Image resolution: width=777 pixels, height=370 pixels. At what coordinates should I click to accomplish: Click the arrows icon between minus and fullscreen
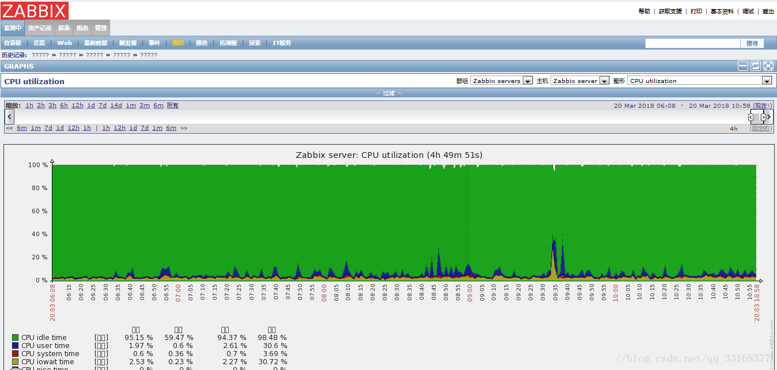756,66
